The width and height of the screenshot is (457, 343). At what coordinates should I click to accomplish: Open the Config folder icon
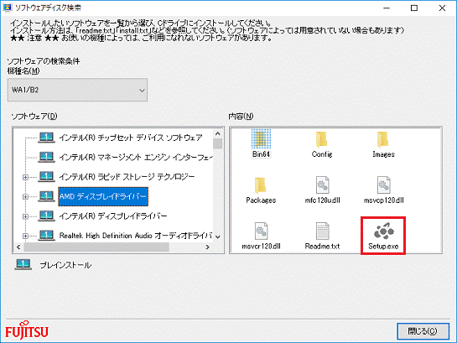click(x=322, y=139)
